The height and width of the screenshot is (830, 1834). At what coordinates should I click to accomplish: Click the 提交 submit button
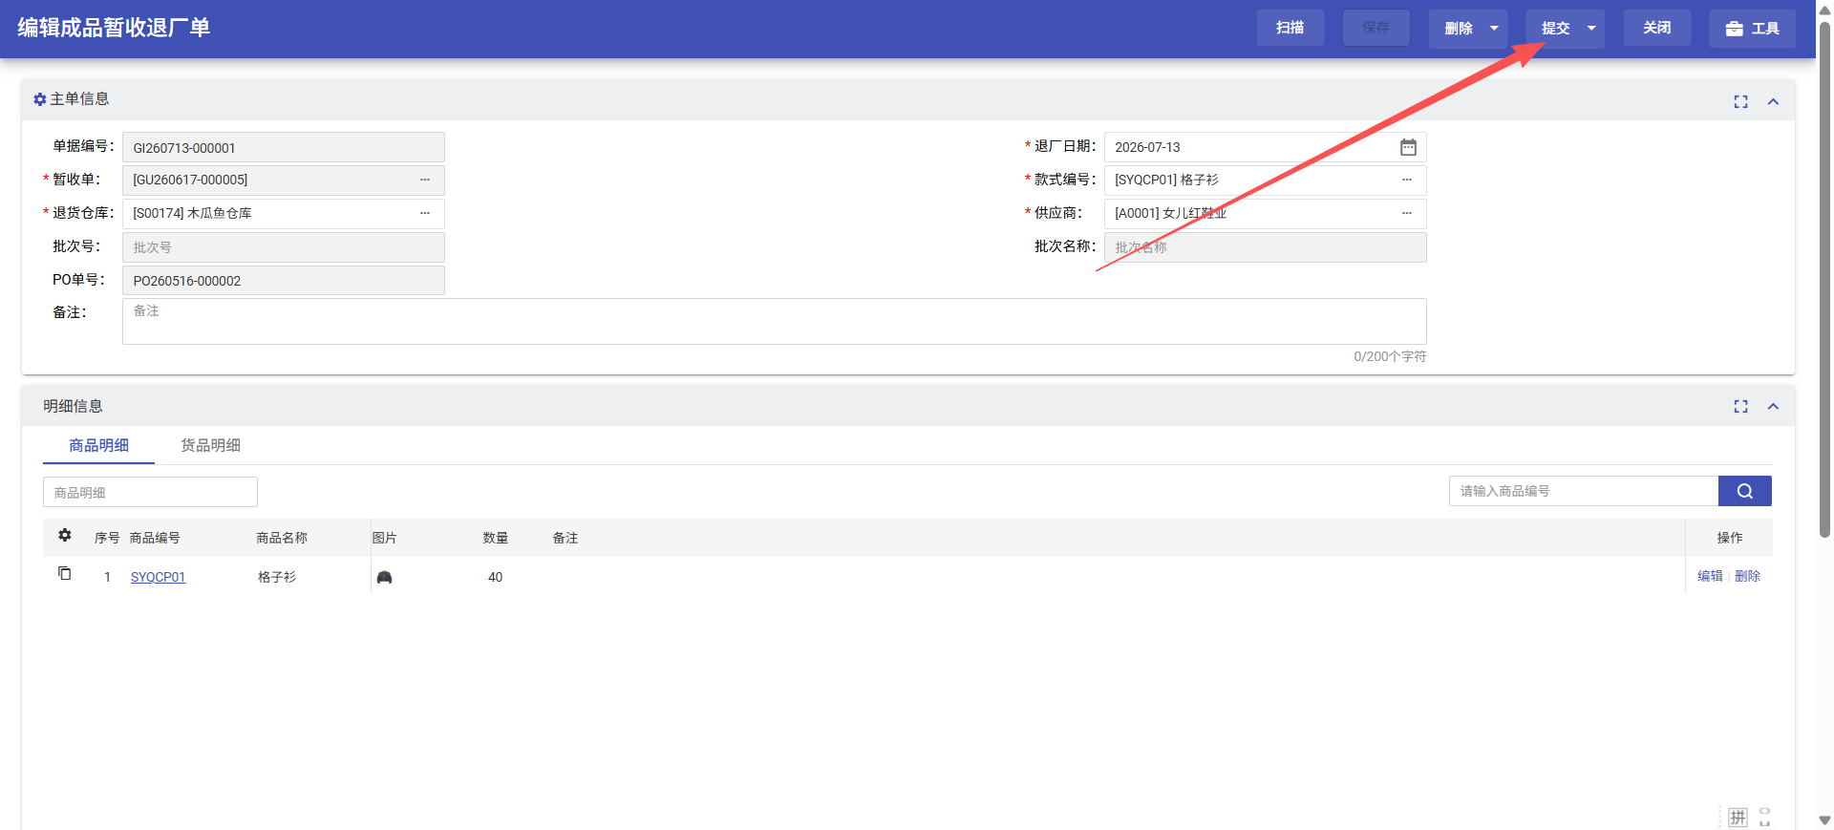(1555, 28)
